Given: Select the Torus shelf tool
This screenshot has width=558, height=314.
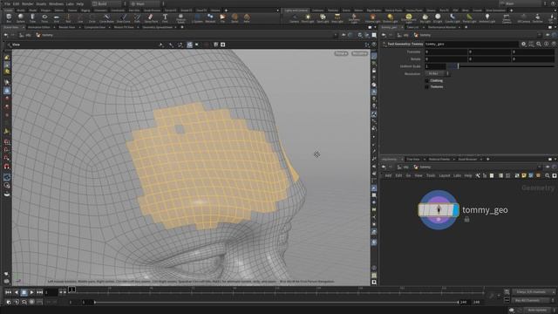Looking at the screenshot, I should pos(44,18).
